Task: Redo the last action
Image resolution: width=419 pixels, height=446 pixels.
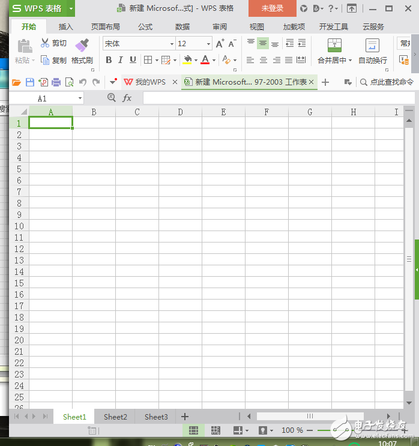Action: [x=96, y=82]
